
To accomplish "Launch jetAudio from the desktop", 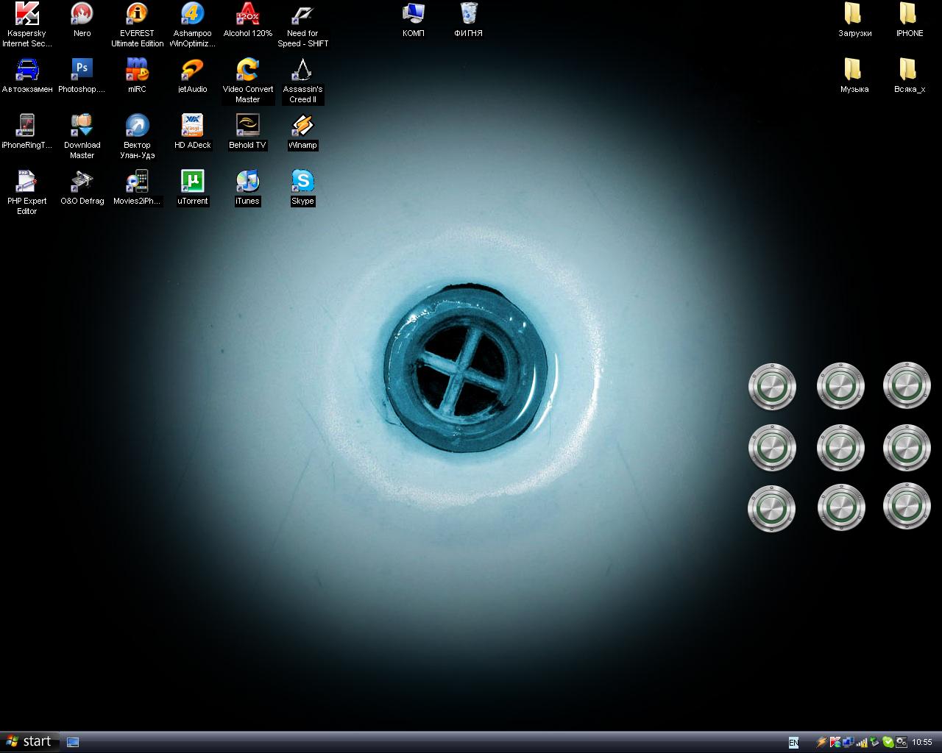I will click(192, 70).
